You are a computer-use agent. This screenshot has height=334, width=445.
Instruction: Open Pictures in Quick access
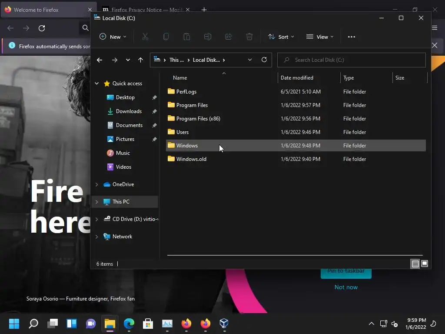125,139
